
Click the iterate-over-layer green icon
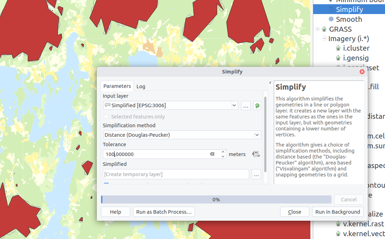[257, 105]
